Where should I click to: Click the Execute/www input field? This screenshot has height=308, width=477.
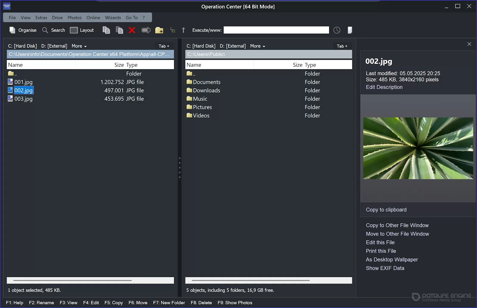276,30
